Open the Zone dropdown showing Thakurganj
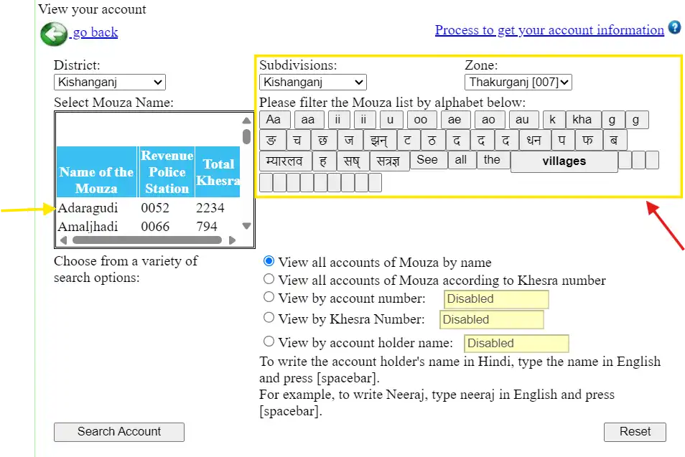This screenshot has width=685, height=457. point(518,82)
